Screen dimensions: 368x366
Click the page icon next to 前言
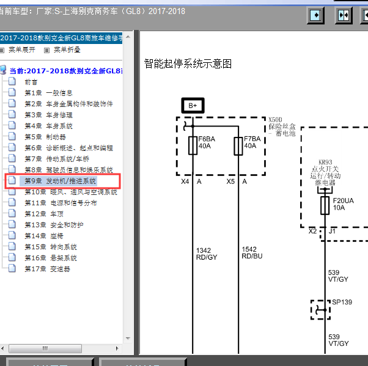point(12,81)
